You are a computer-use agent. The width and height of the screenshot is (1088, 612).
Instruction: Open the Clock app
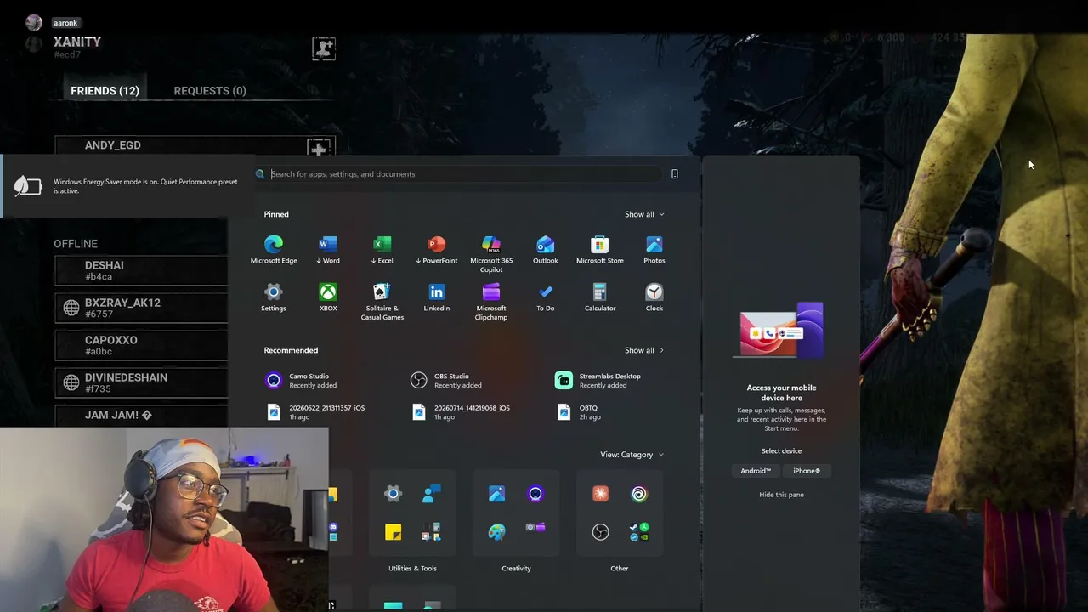point(654,297)
